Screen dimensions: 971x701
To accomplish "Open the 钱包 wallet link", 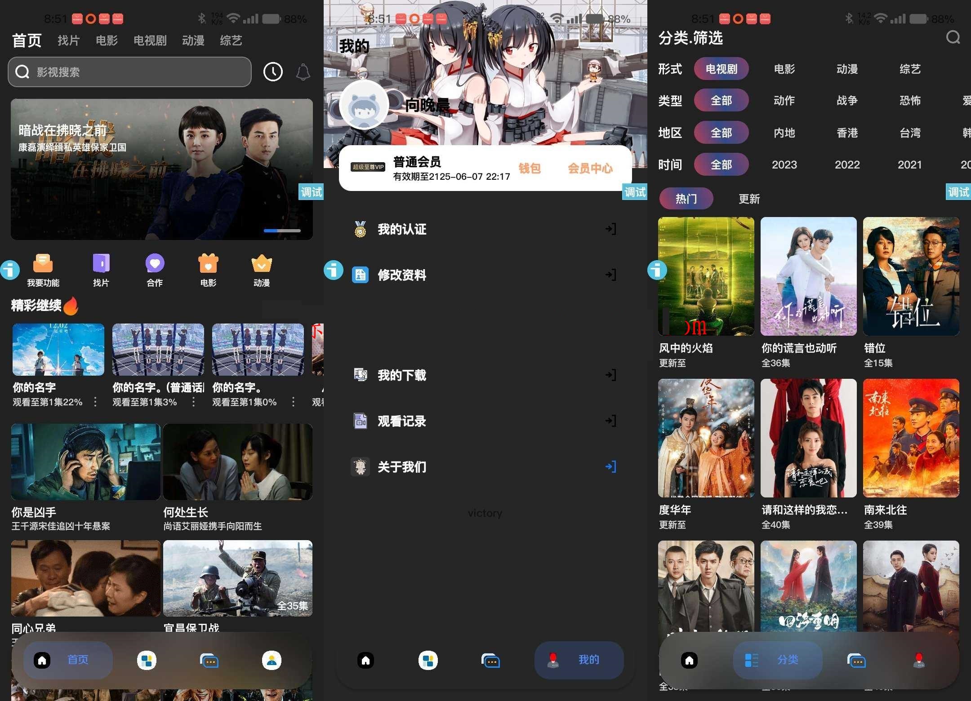I will [x=530, y=169].
